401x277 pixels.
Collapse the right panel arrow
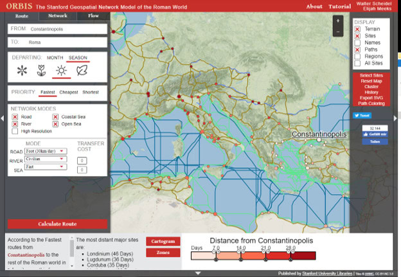tap(395, 118)
